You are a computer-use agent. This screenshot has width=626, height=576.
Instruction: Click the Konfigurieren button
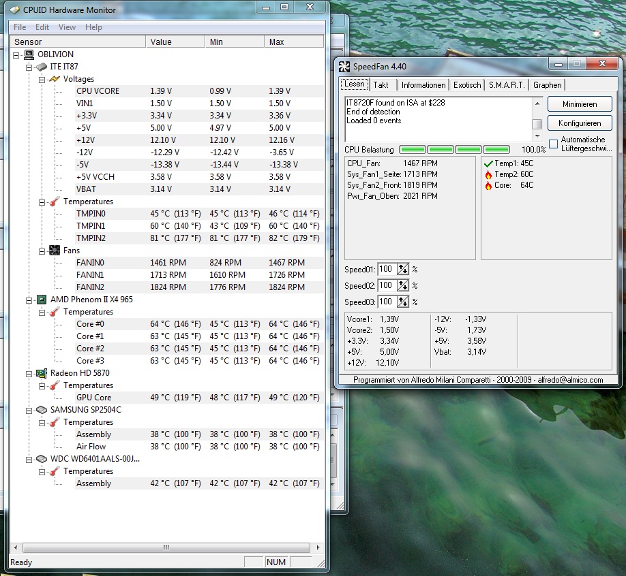point(580,123)
